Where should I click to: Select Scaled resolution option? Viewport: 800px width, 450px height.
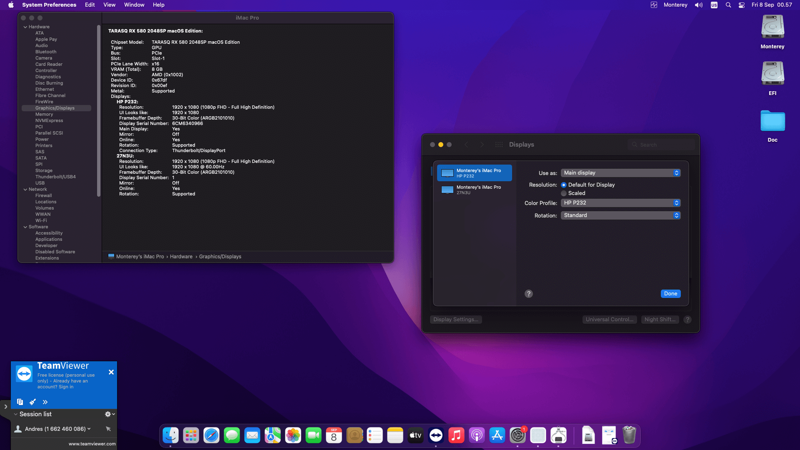click(564, 193)
